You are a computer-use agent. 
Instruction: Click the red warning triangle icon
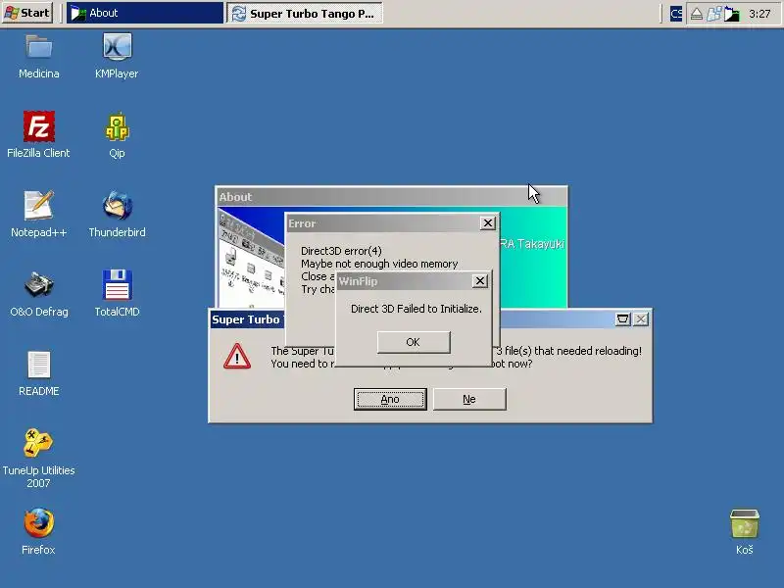click(237, 356)
